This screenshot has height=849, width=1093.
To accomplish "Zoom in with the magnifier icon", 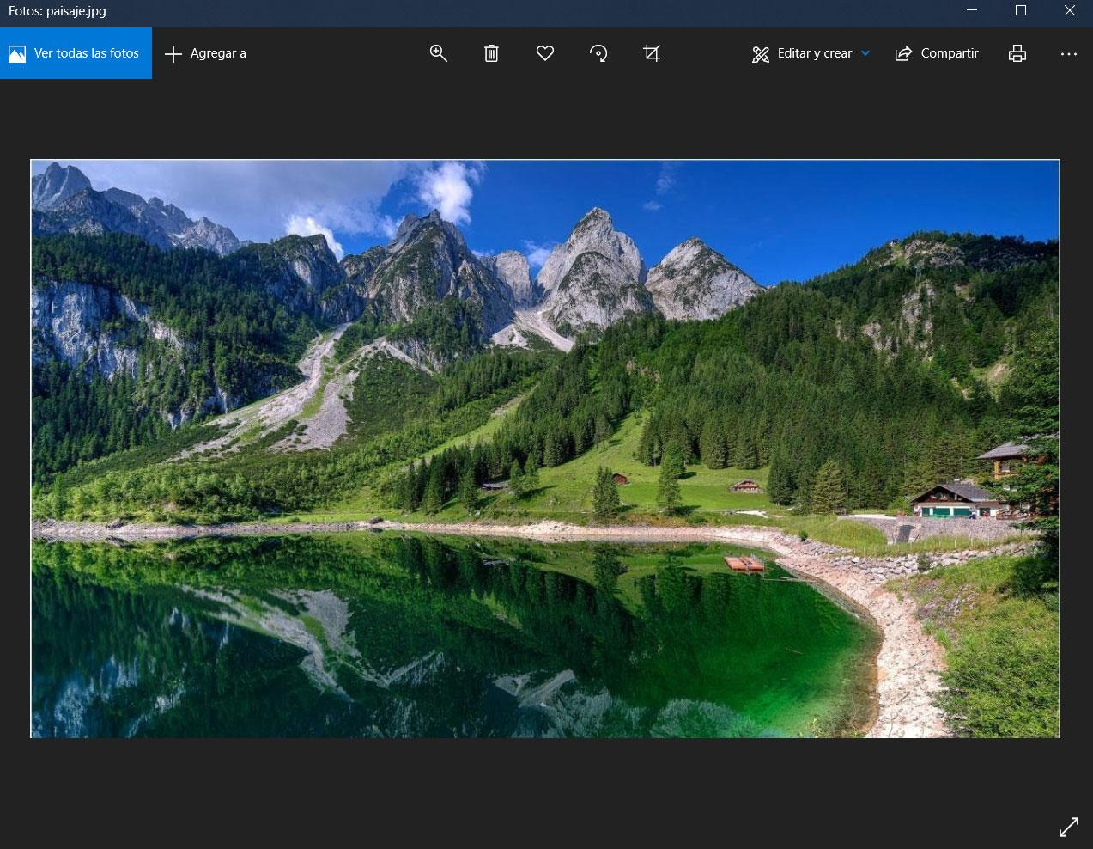I will coord(438,53).
